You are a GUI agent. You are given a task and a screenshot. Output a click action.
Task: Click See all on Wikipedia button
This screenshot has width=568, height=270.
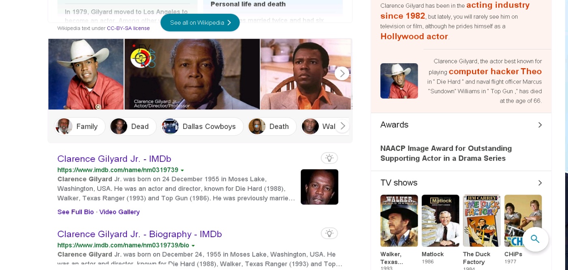pyautogui.click(x=200, y=23)
